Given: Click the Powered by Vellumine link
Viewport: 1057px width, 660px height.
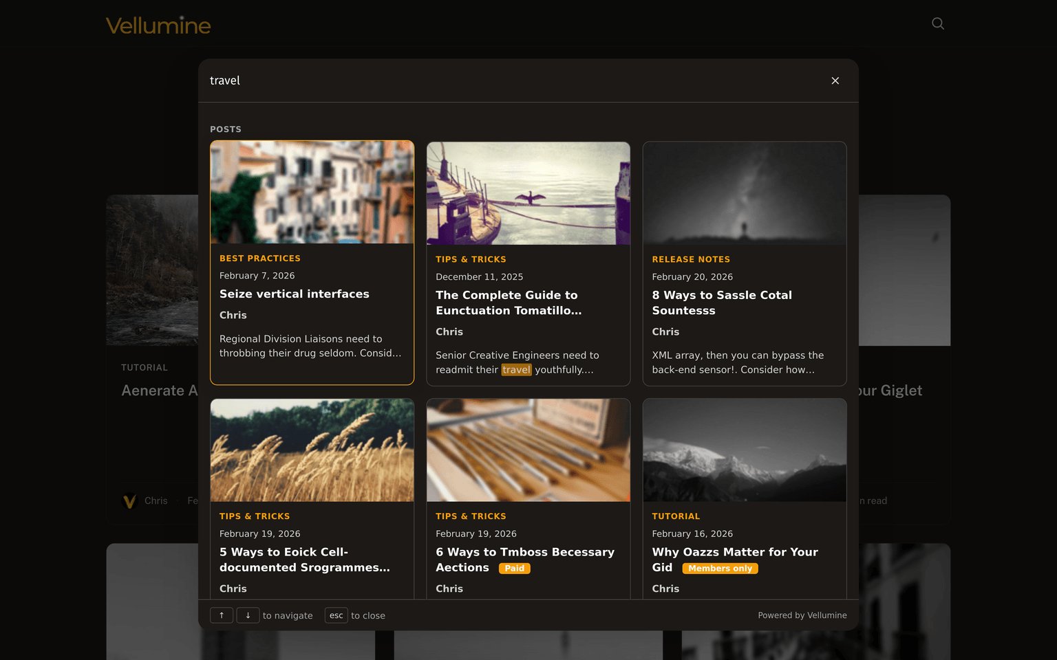Looking at the screenshot, I should [802, 615].
